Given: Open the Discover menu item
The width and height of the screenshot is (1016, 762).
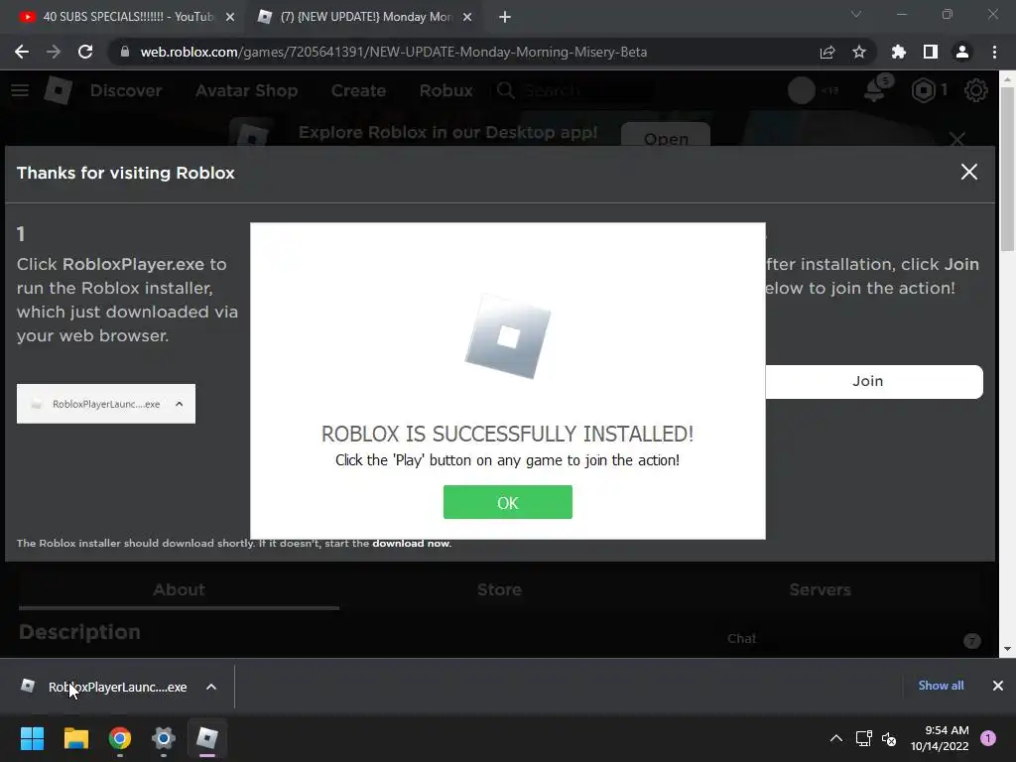Looking at the screenshot, I should (126, 90).
